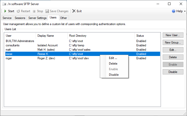Viewport: 187px width, 116px height.
Task: Click the Exit X icon in toolbar
Action: (x=74, y=11)
